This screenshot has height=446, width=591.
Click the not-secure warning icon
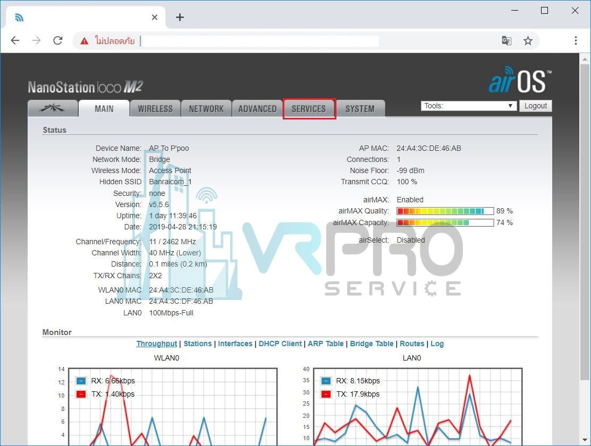(x=85, y=41)
